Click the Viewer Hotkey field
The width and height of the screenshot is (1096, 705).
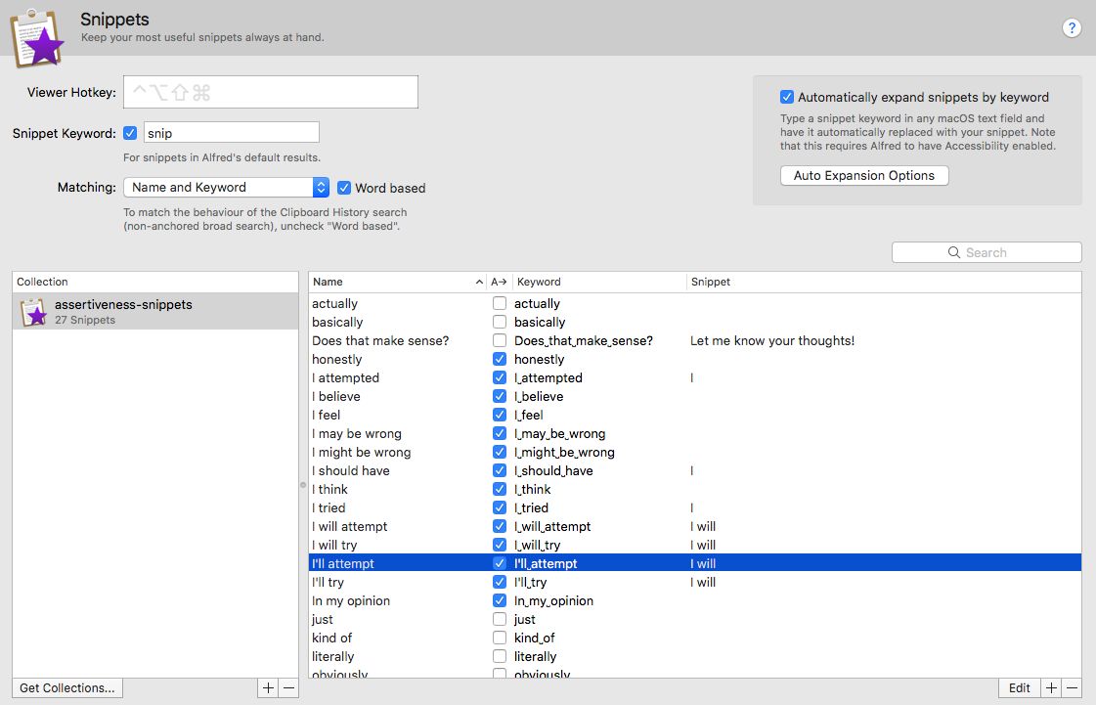[x=271, y=92]
